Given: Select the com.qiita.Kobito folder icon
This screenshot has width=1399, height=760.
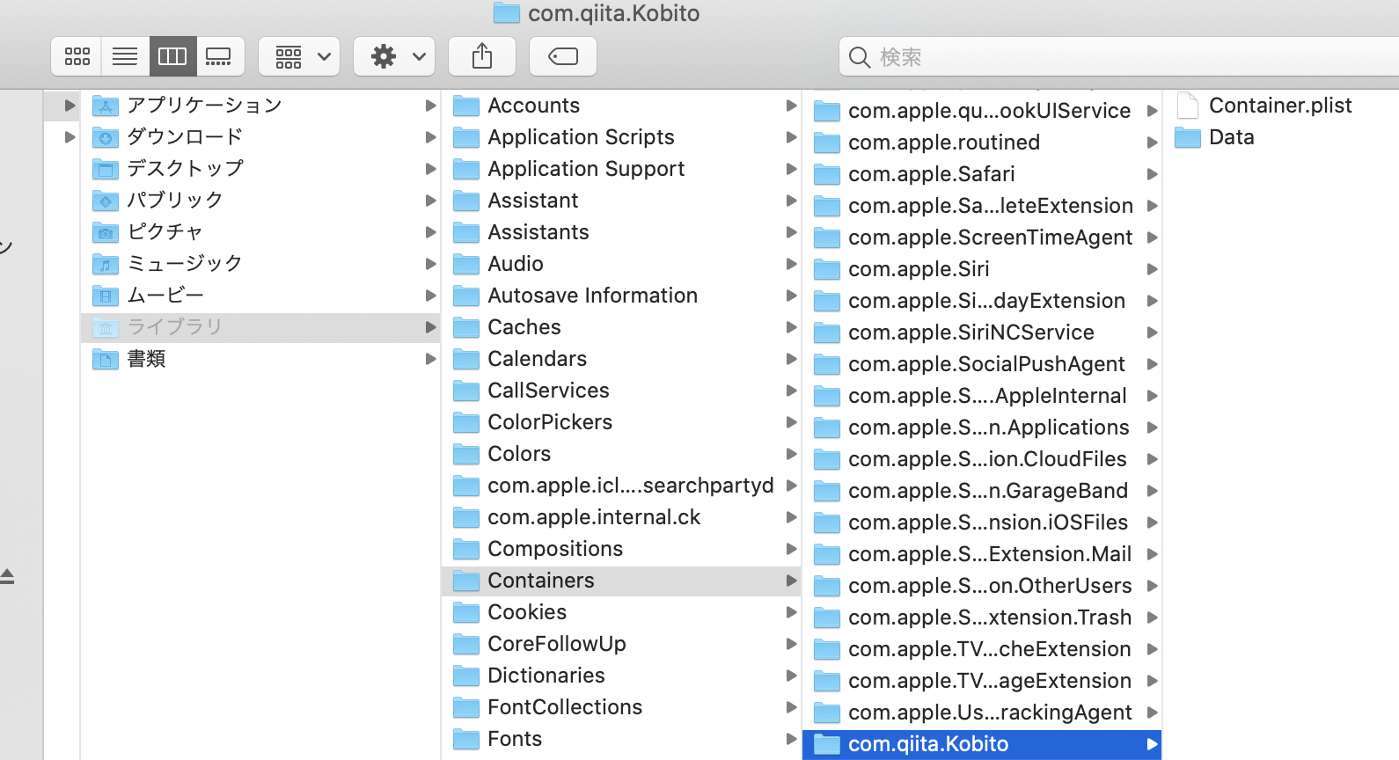Looking at the screenshot, I should 827,744.
